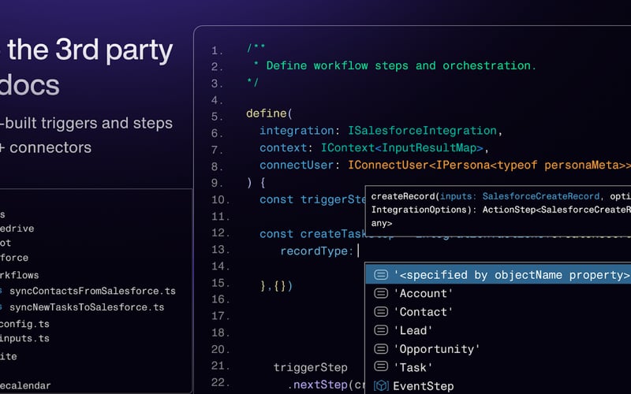
Task: Click 'IContext<InputResultMap>' on line 7
Action: [401, 148]
